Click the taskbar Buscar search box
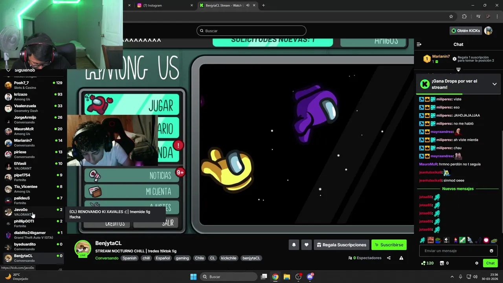The image size is (503, 283). [x=228, y=277]
